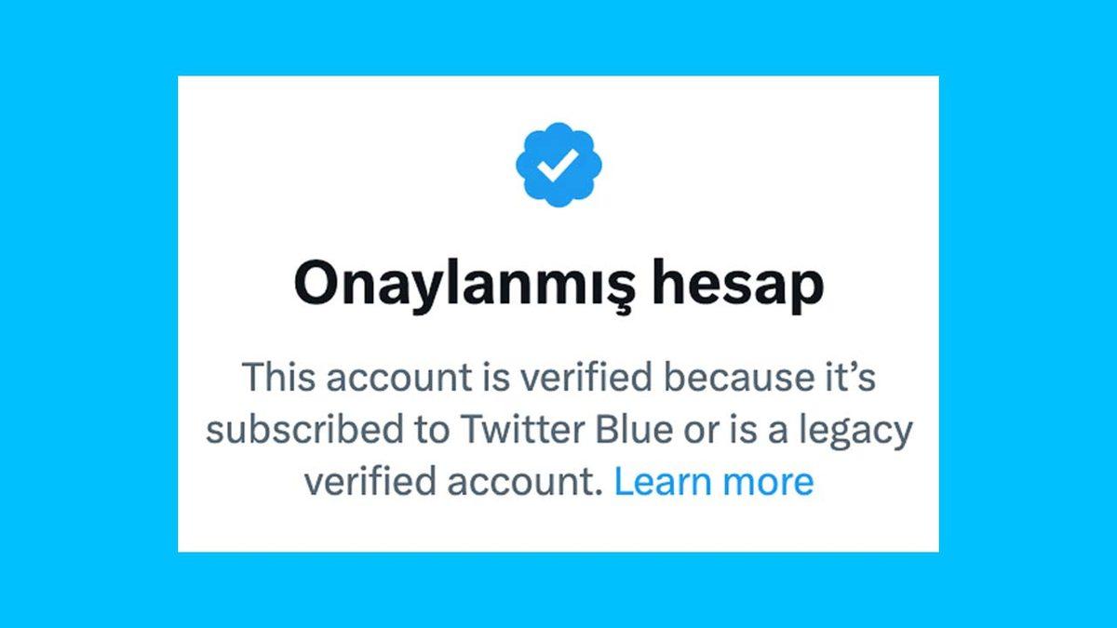Click the blue area left of the popup
This screenshot has height=628, width=1117.
(x=88, y=314)
